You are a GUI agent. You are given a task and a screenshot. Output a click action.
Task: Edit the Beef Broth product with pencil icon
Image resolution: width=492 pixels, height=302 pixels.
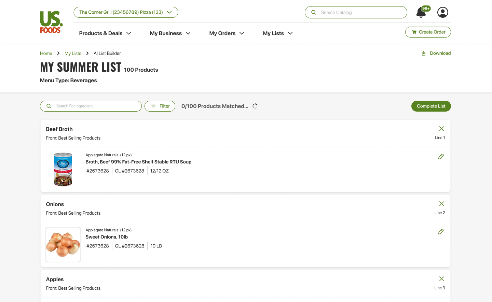coord(441,157)
